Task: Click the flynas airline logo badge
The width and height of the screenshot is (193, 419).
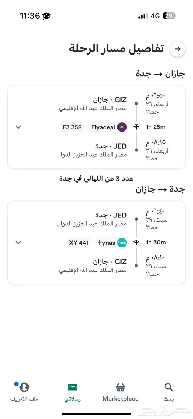Action: [121, 243]
